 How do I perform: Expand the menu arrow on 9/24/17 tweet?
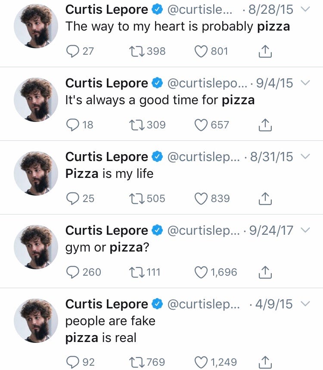coord(305,230)
